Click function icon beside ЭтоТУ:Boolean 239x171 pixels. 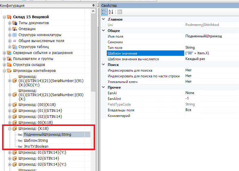(20, 147)
